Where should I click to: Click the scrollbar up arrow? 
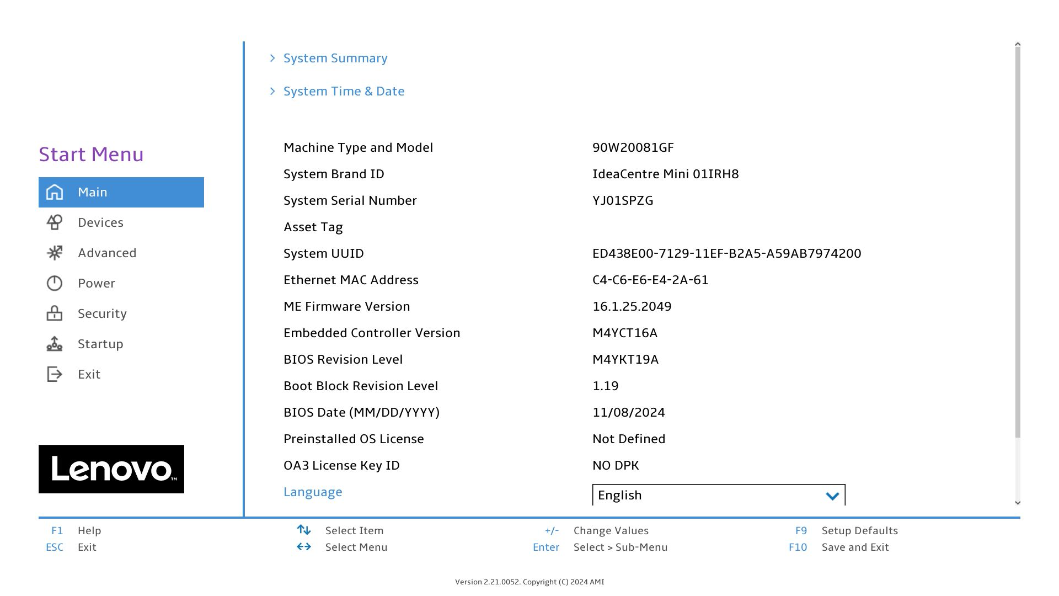[x=1018, y=44]
